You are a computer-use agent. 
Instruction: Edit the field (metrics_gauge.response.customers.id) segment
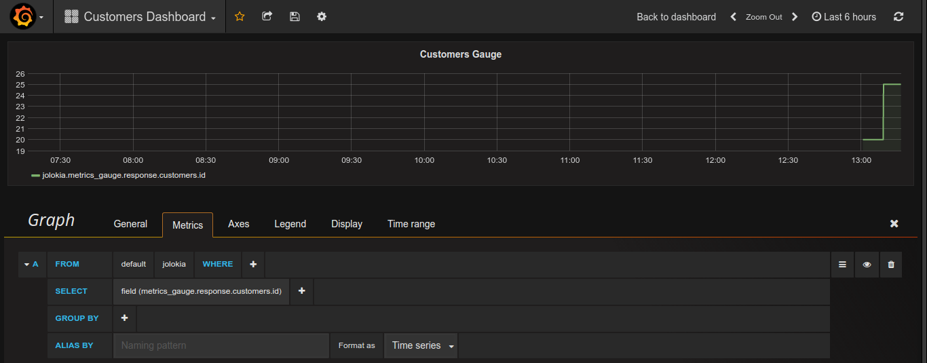pos(202,291)
